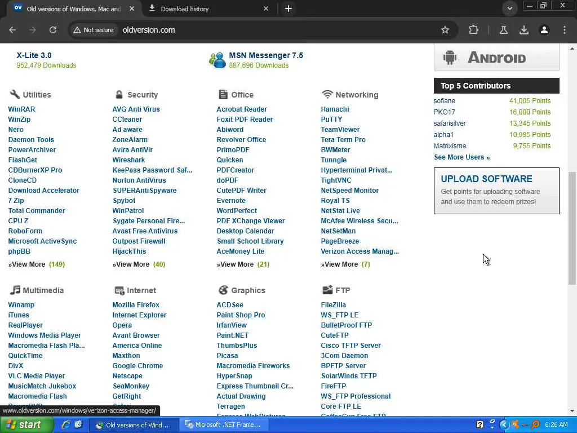Open the FileZilla link
Image resolution: width=577 pixels, height=433 pixels.
[334, 305]
